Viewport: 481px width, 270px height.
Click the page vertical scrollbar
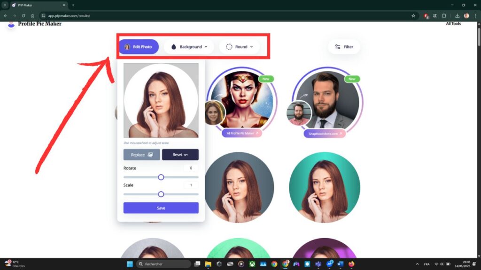(479, 37)
